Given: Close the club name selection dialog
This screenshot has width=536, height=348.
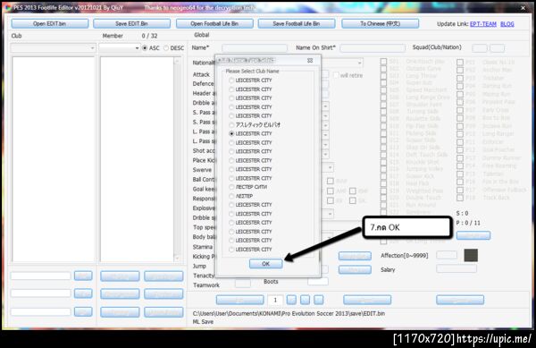Looking at the screenshot, I should tap(310, 60).
